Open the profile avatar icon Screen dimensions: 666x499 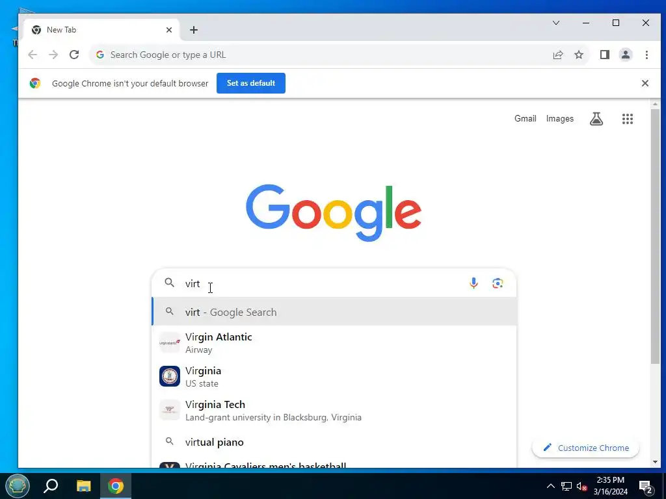(625, 55)
